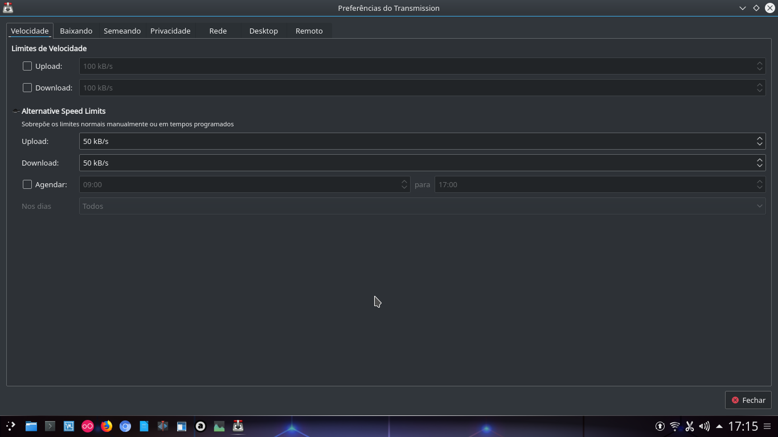This screenshot has width=778, height=437.
Task: Open the terminal emulator icon
Action: click(x=50, y=426)
